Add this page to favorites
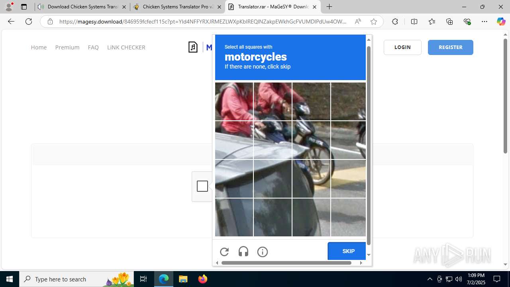Image resolution: width=510 pixels, height=287 pixels. (373, 22)
